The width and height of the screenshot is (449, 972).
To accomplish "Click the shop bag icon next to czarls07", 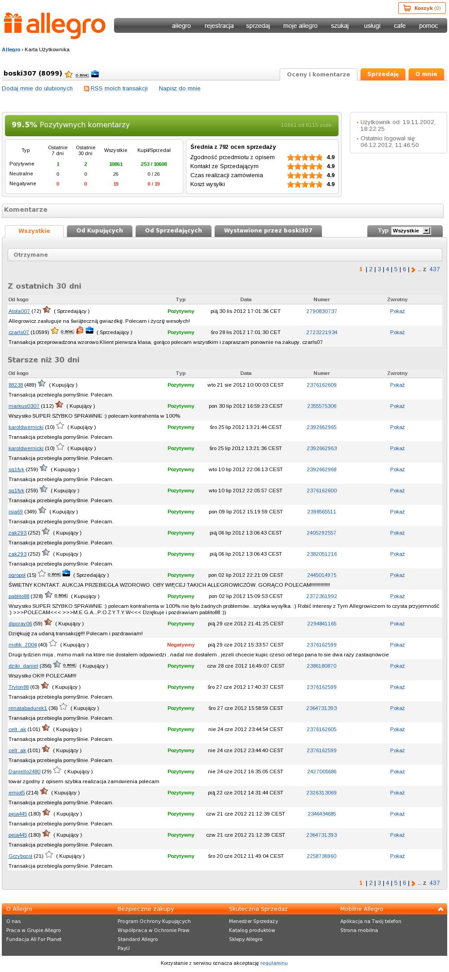I will [79, 331].
